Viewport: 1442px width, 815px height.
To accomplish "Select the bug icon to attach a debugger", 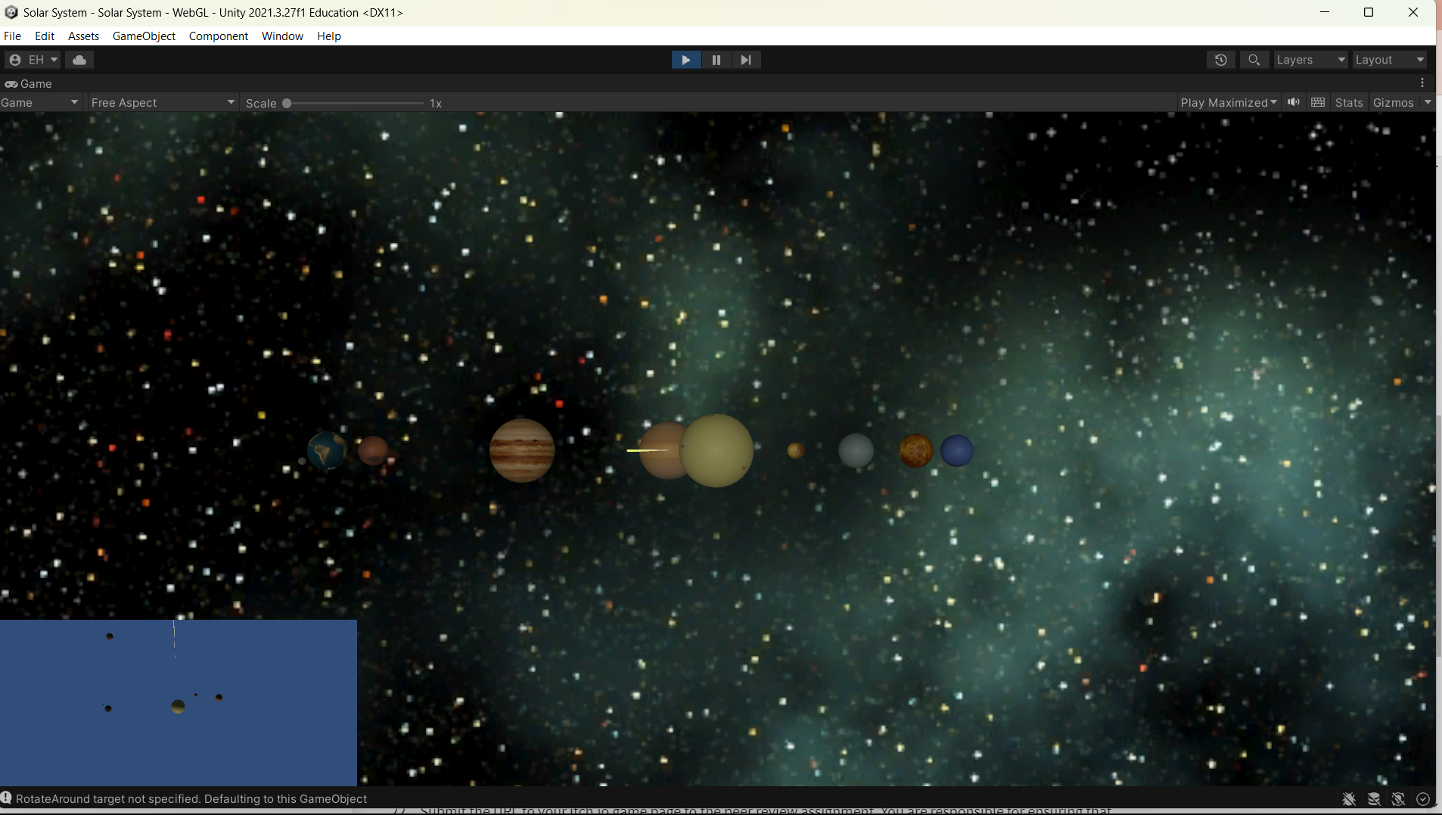I will (x=1349, y=799).
